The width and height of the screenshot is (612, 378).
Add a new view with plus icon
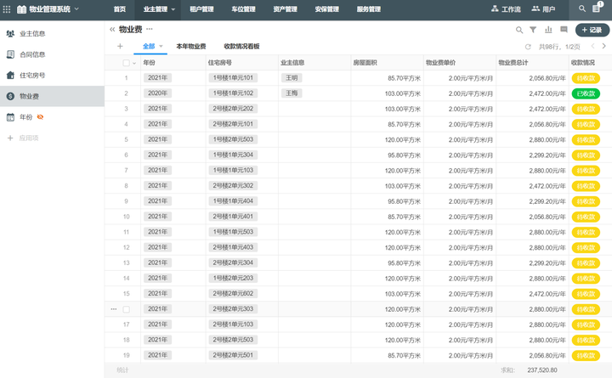click(x=120, y=46)
